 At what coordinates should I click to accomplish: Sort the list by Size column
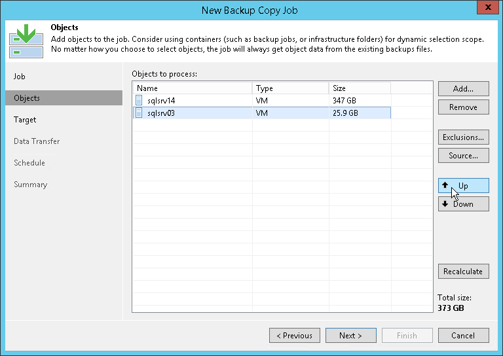pos(360,88)
